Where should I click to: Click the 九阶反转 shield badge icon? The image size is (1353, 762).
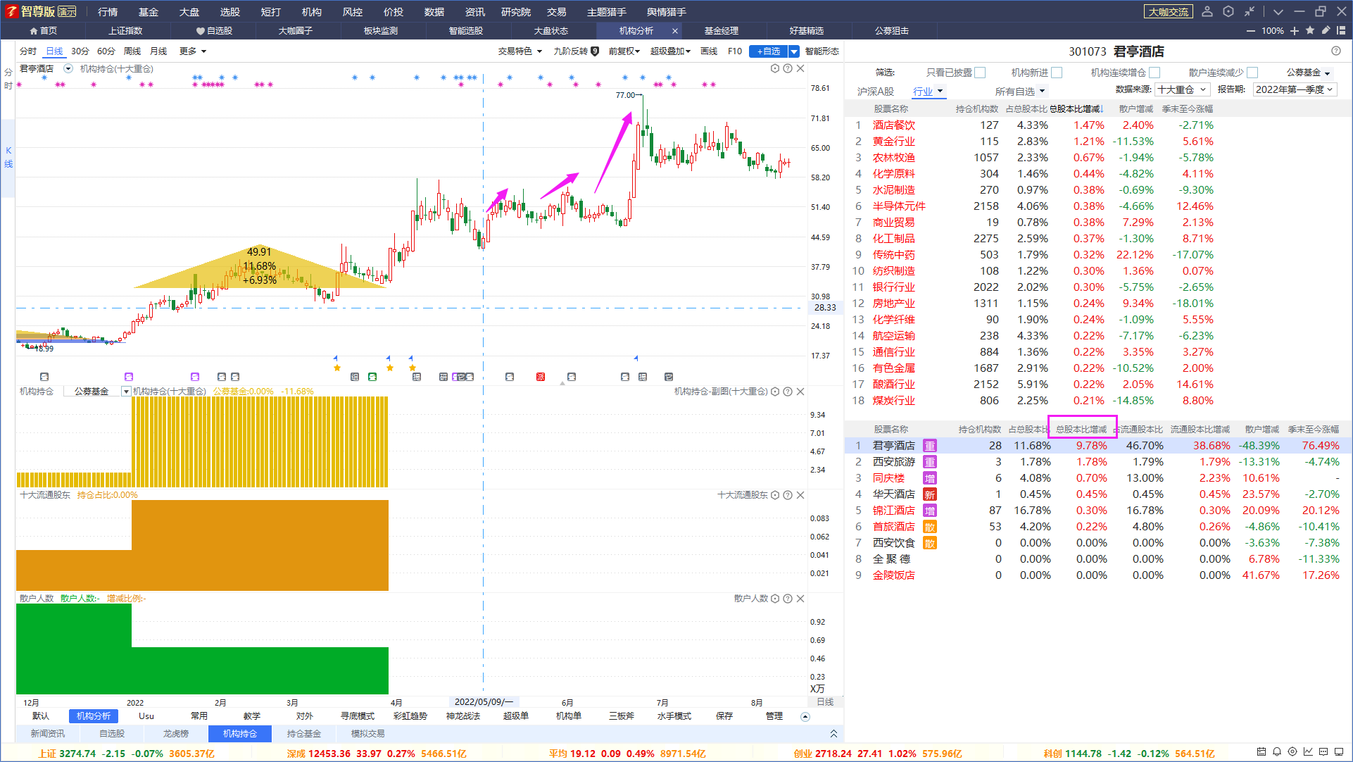click(x=595, y=51)
